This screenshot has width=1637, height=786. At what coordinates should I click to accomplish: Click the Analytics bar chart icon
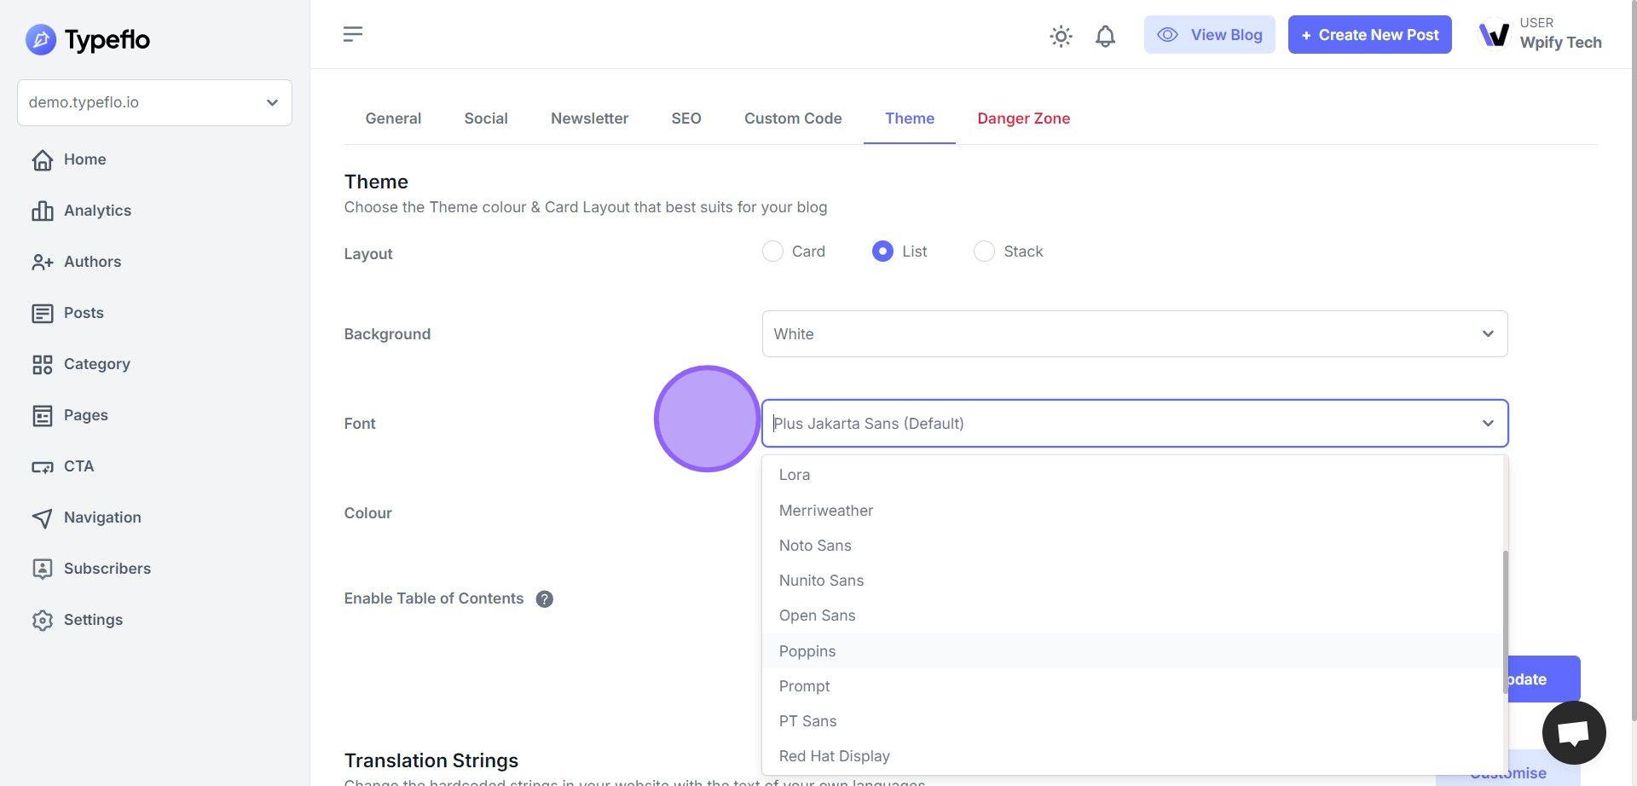[x=42, y=211]
